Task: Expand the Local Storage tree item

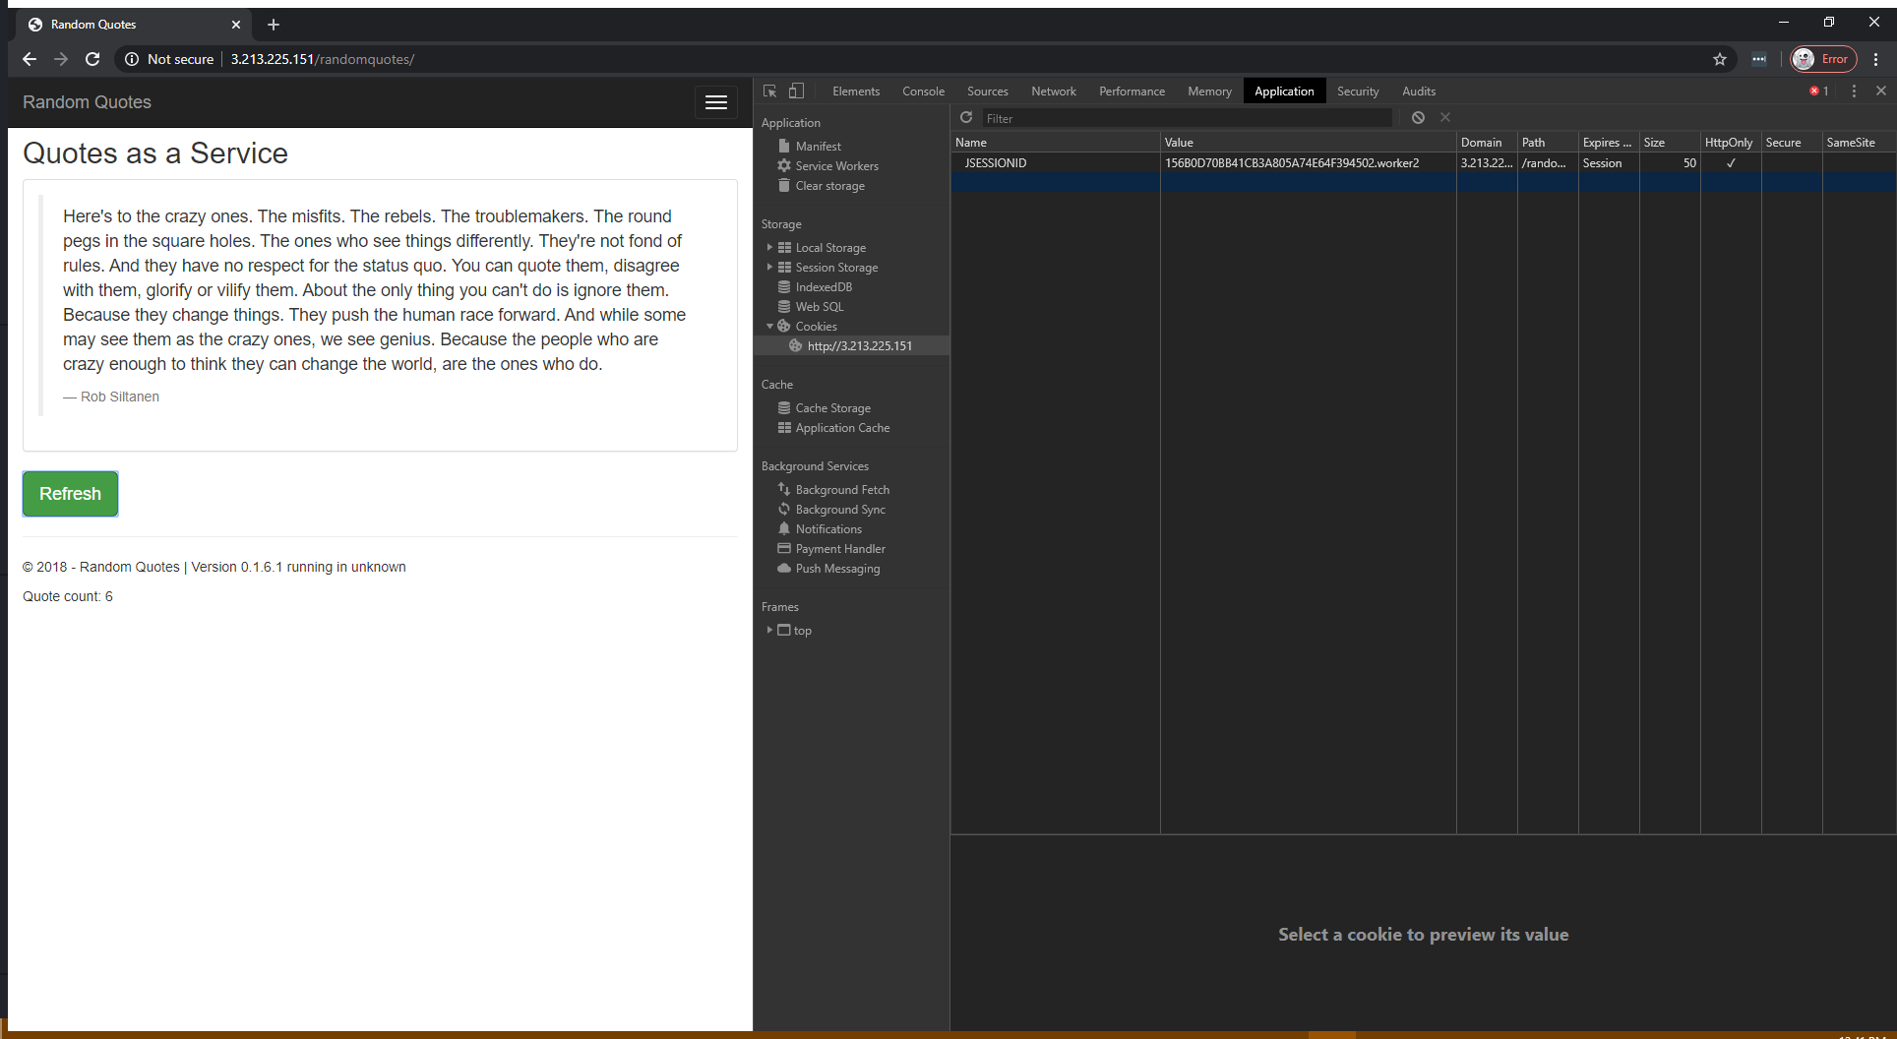Action: click(769, 248)
